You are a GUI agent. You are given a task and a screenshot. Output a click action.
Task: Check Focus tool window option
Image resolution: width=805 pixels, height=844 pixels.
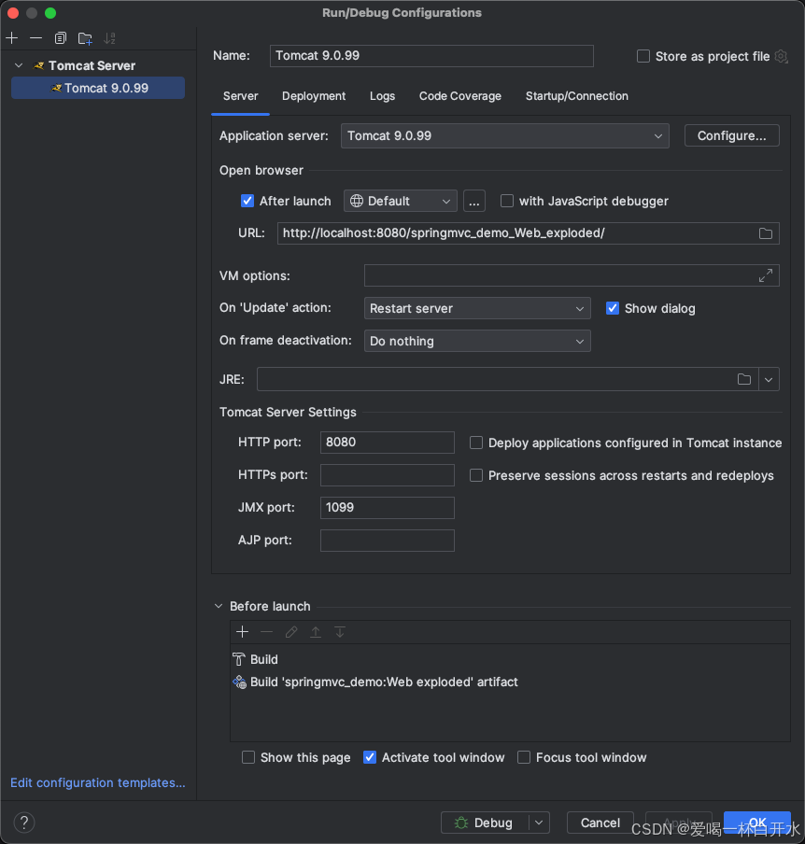524,757
